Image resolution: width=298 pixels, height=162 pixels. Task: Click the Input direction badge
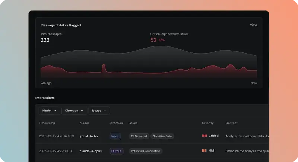(x=115, y=136)
